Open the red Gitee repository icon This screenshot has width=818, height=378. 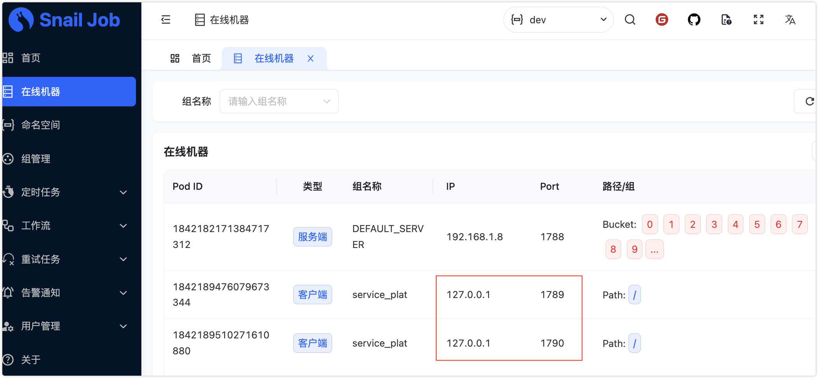click(662, 20)
